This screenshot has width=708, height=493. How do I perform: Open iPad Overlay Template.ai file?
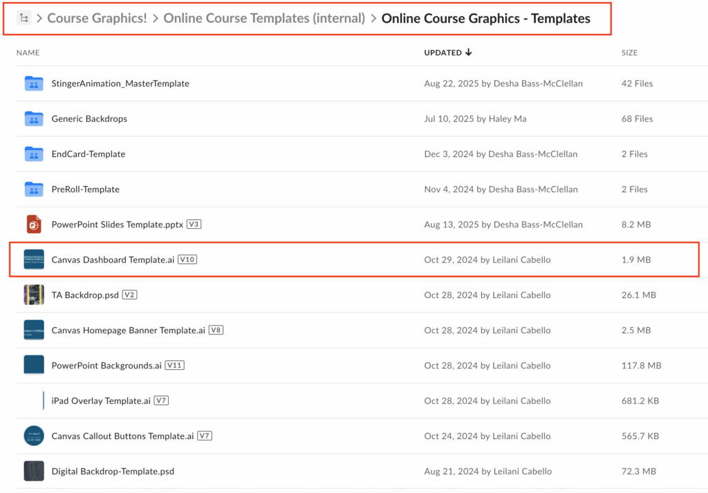pyautogui.click(x=101, y=401)
